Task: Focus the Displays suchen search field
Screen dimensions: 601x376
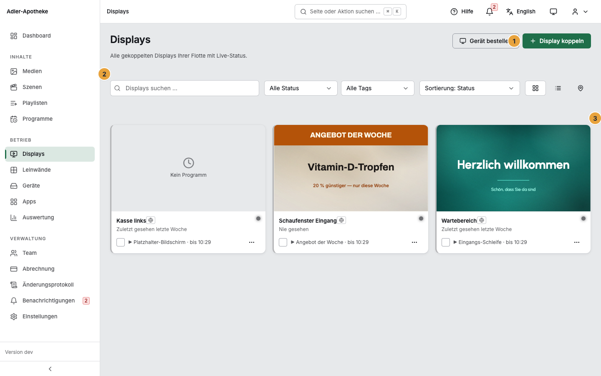Action: coord(184,88)
